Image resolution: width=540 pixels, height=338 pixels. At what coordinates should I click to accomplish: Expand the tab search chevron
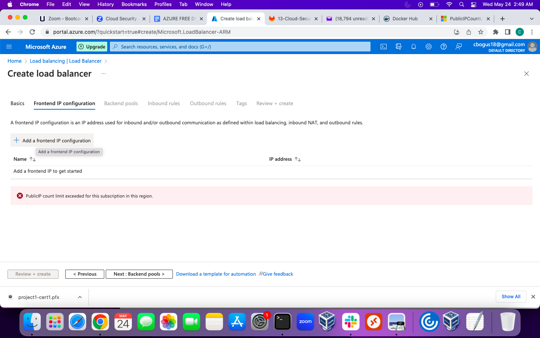[531, 19]
